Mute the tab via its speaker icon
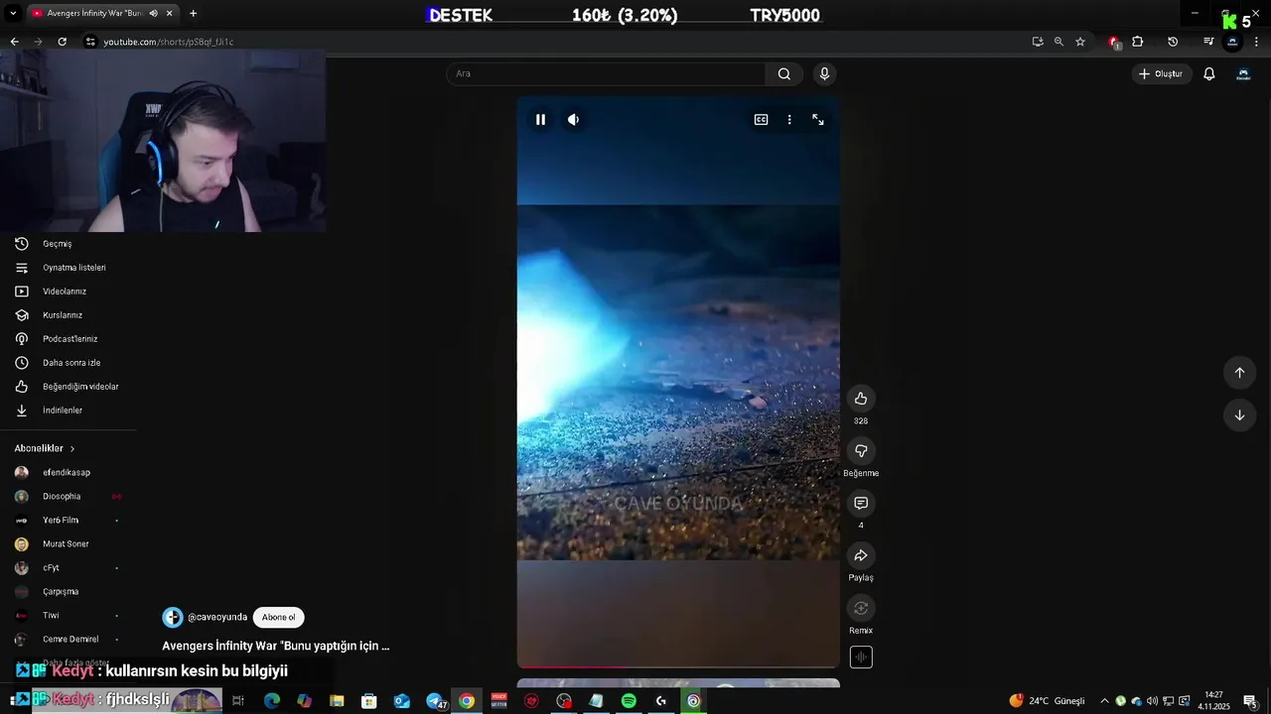The image size is (1271, 714). pyautogui.click(x=153, y=13)
